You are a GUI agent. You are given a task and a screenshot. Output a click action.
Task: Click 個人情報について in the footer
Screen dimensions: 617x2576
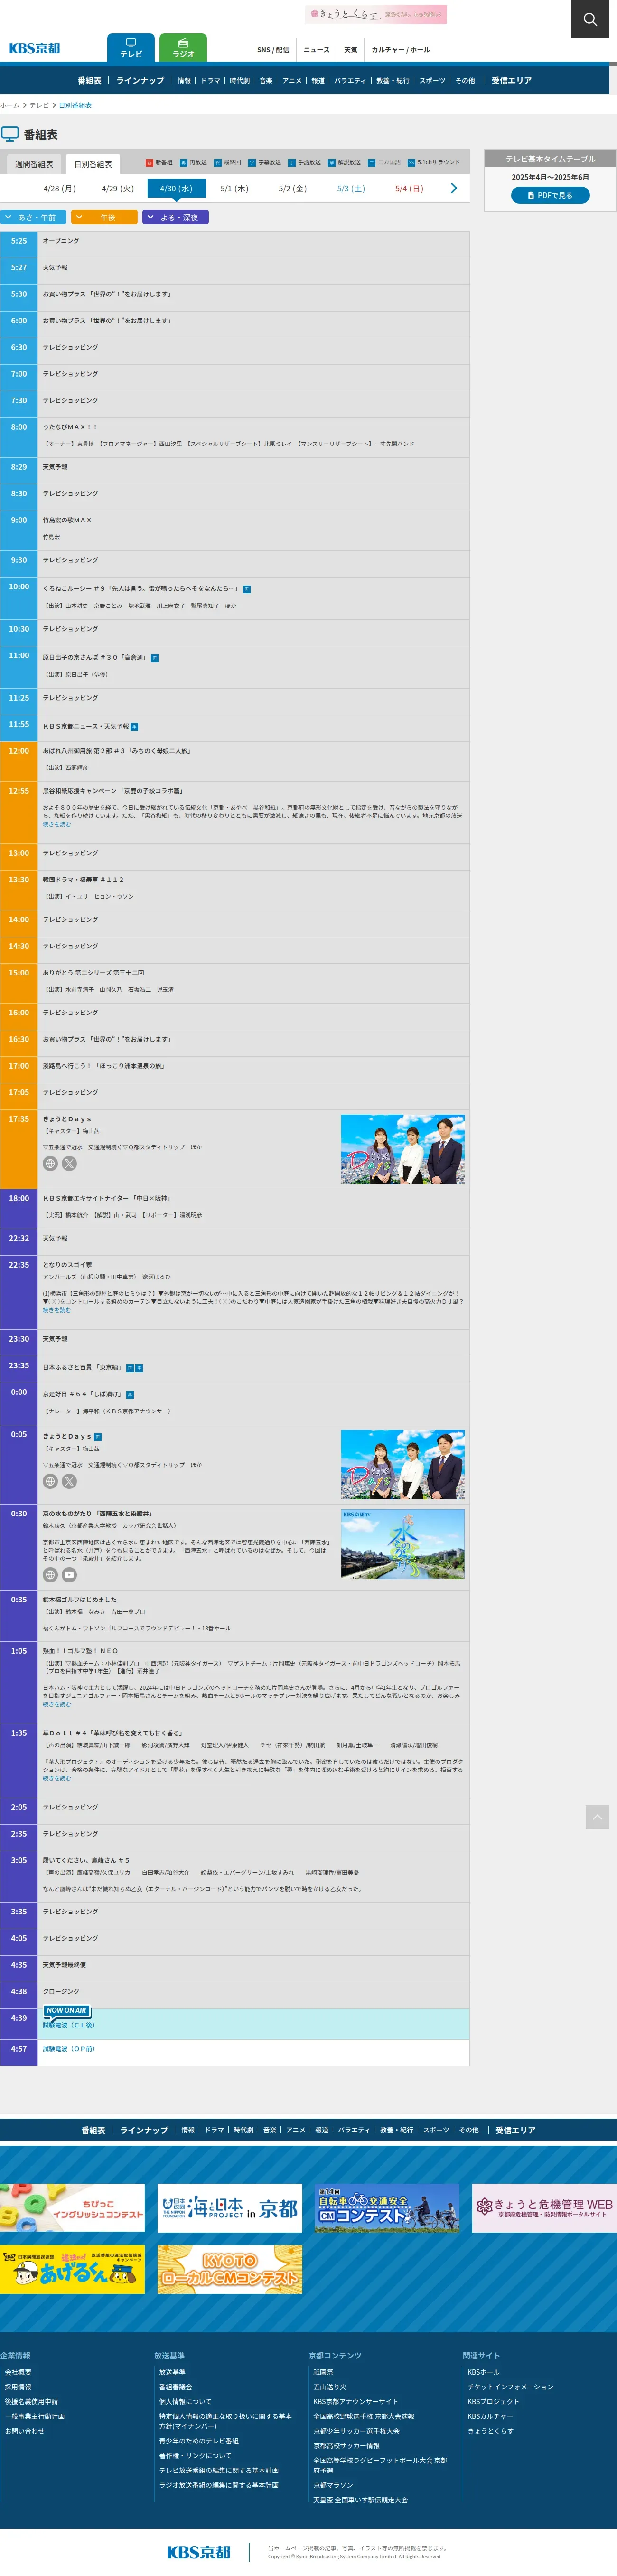pos(185,2401)
